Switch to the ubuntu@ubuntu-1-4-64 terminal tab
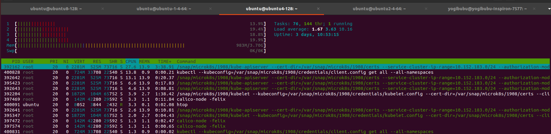551x134 pixels. [164, 9]
